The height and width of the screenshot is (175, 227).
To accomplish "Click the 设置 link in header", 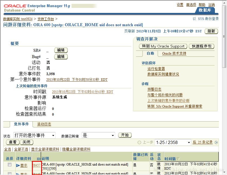I will pyautogui.click(x=180, y=5).
